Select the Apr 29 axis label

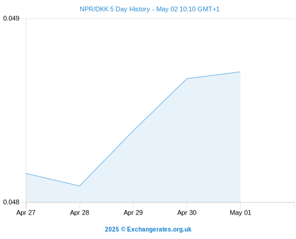pos(133,213)
